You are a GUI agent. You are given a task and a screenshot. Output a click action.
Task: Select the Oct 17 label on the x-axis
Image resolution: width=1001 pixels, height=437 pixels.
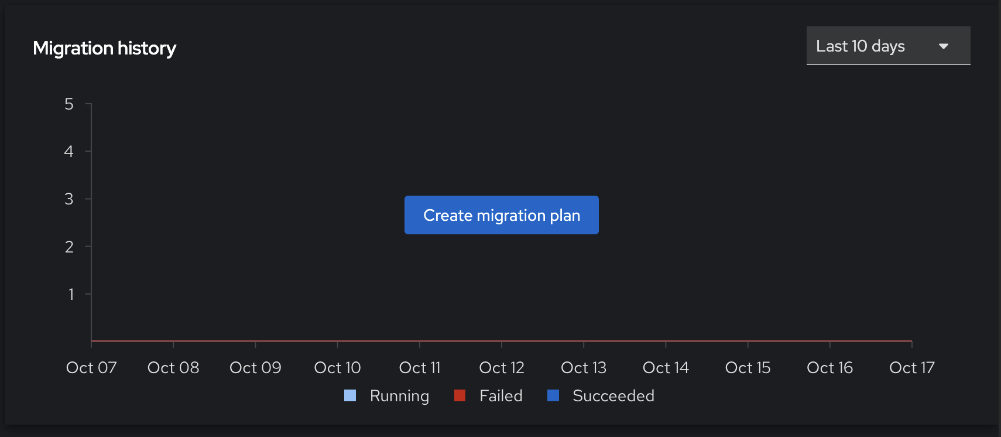tap(911, 368)
